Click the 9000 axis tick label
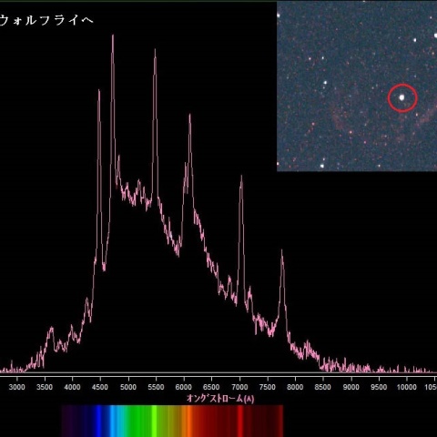The width and height of the screenshot is (437, 437). [x=351, y=387]
